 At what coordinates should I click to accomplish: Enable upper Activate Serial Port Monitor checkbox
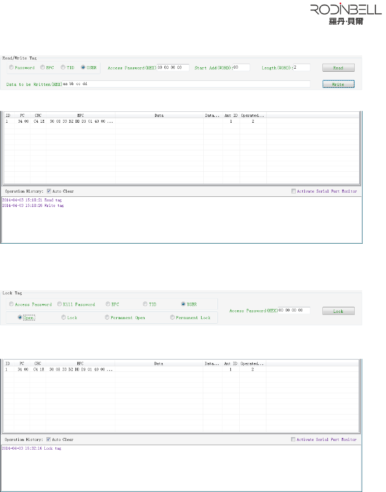coord(294,191)
